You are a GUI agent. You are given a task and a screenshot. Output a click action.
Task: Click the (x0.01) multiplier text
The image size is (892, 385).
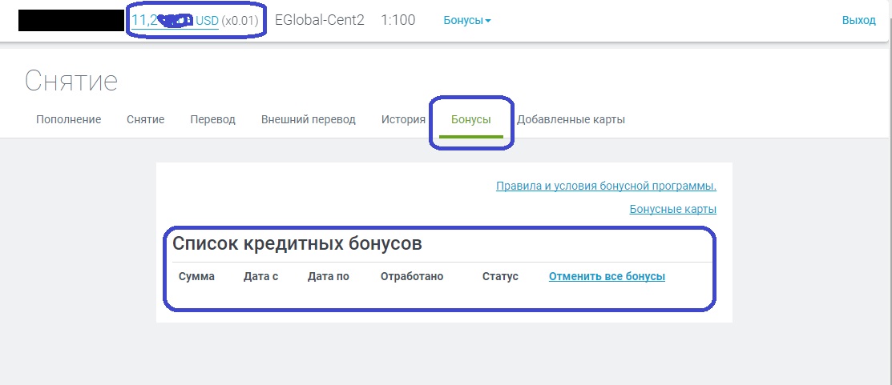pos(240,21)
